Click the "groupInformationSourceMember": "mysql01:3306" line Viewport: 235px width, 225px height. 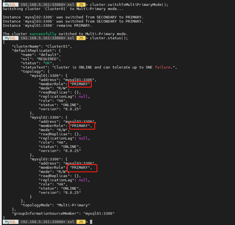(x=63, y=214)
